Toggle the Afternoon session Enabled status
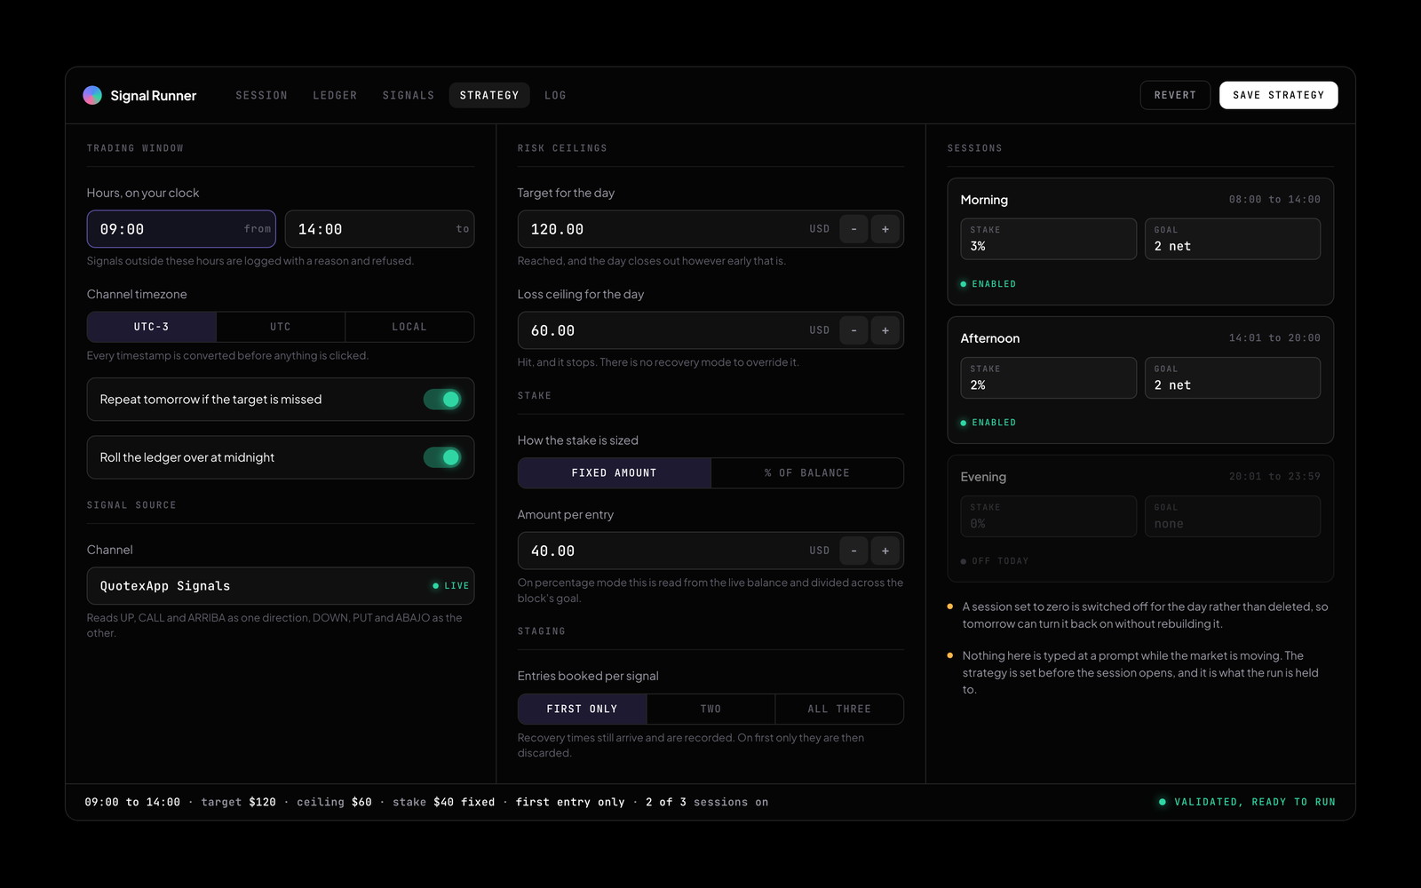 coord(988,423)
